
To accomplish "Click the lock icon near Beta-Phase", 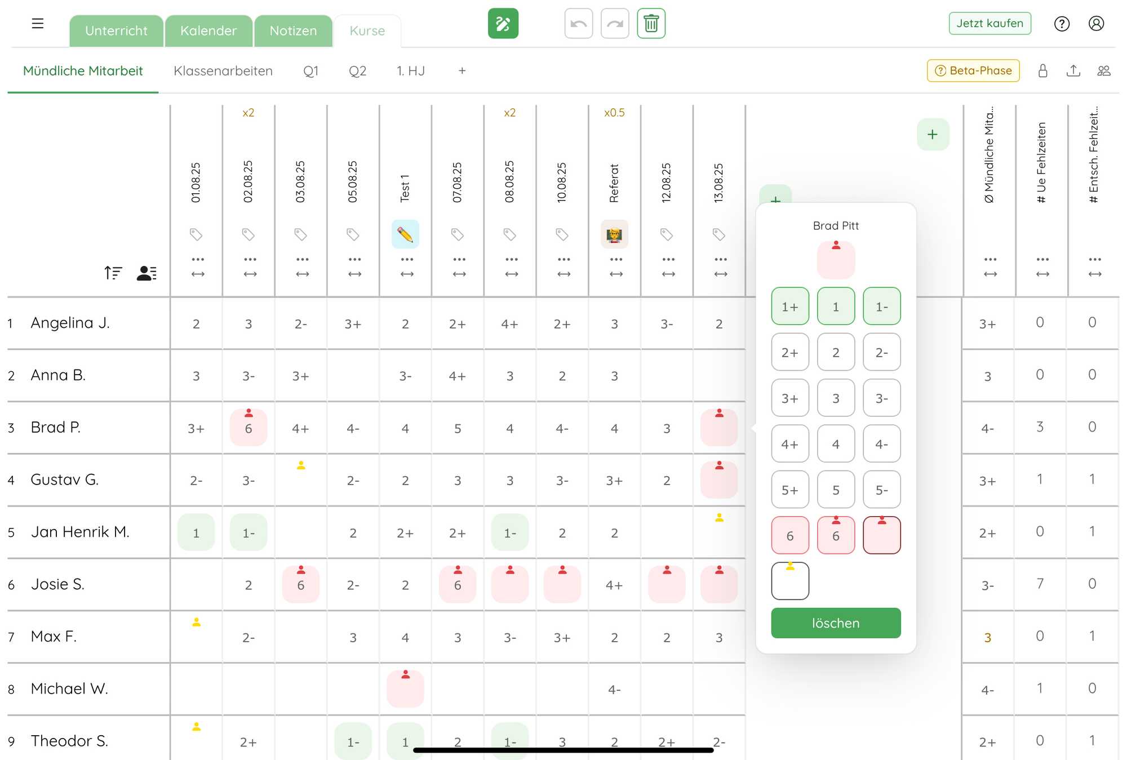I will pos(1042,71).
